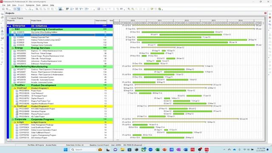Click the Gantt bar ending 24-Sep-14
272x153 pixels.
(192, 40)
